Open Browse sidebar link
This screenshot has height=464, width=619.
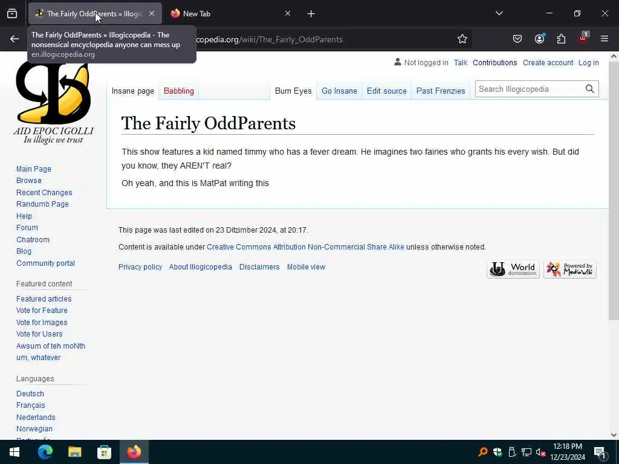(x=29, y=180)
